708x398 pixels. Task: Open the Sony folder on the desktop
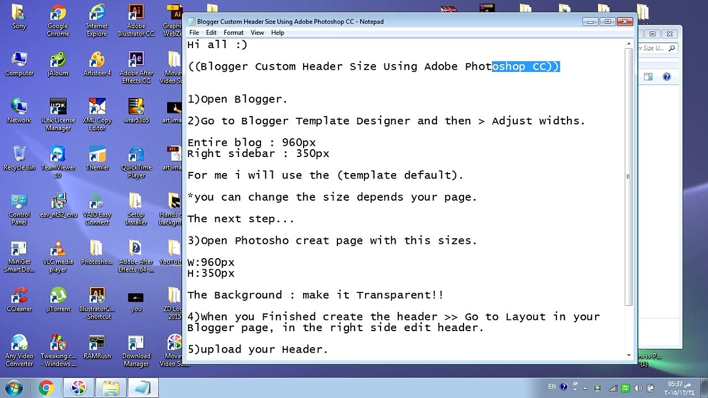tap(19, 18)
